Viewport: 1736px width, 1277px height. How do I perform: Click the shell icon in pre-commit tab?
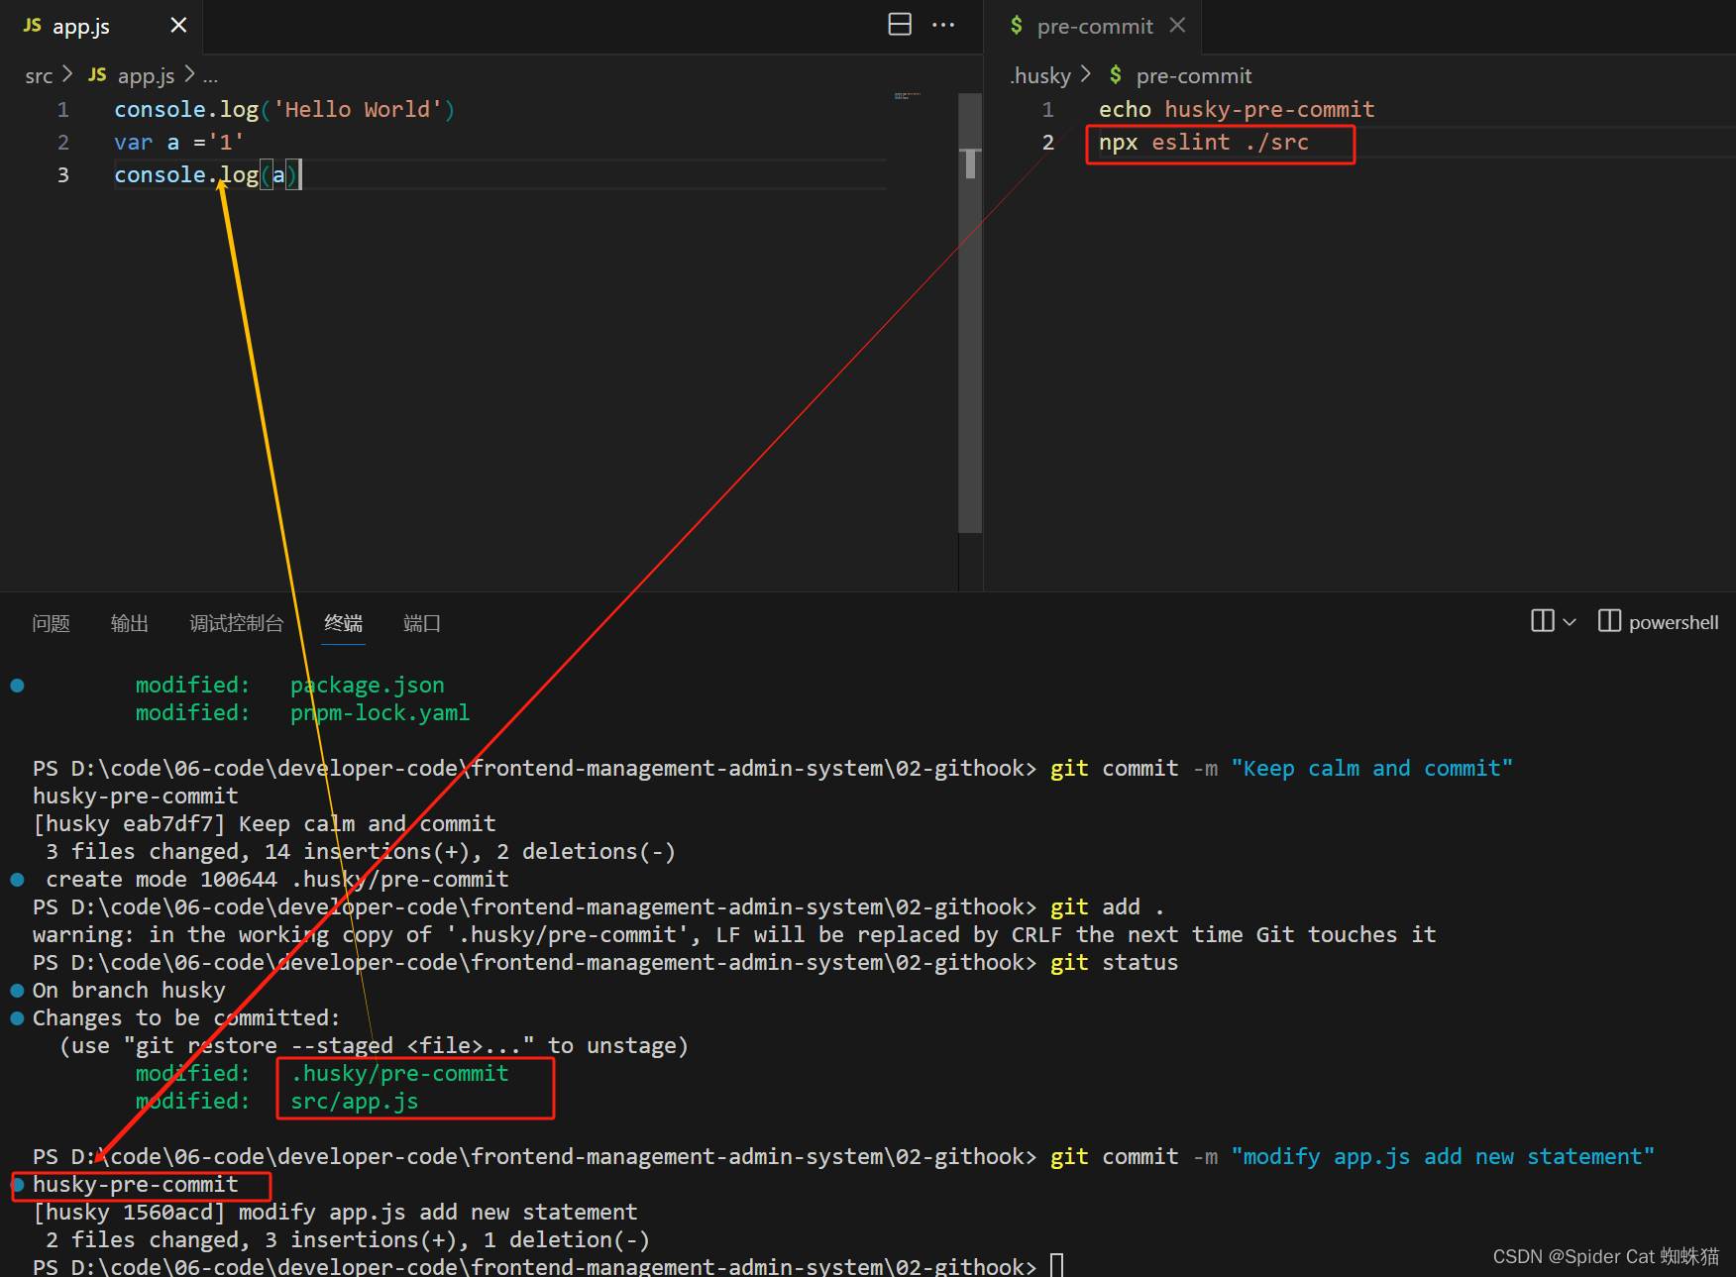pyautogui.click(x=1017, y=25)
